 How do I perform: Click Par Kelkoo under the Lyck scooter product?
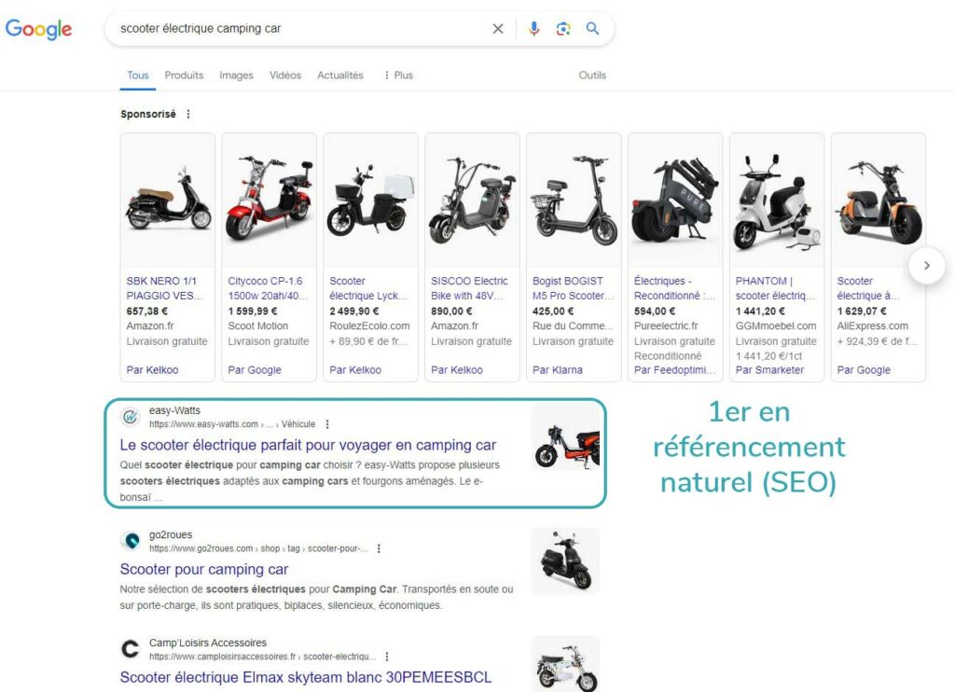355,369
